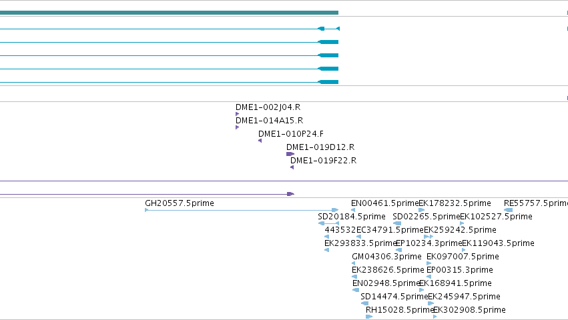Image resolution: width=568 pixels, height=320 pixels.
Task: Click the arrow glyph under EK245947.5prime
Action: coord(431,303)
